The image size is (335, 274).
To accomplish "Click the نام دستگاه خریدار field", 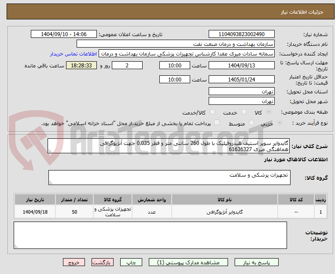I will point(175,44).
